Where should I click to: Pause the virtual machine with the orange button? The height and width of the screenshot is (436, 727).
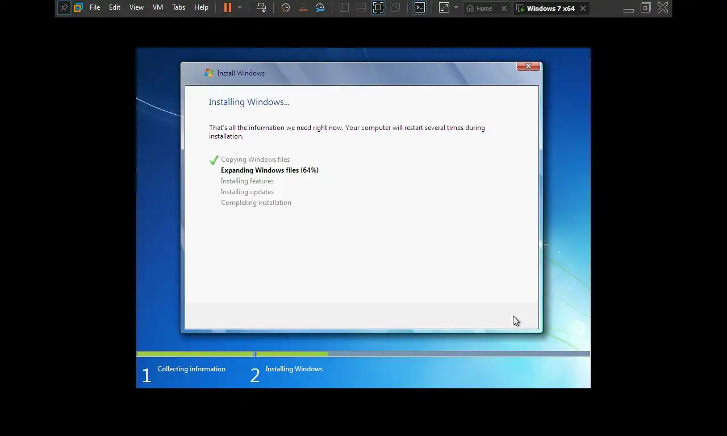coord(227,8)
